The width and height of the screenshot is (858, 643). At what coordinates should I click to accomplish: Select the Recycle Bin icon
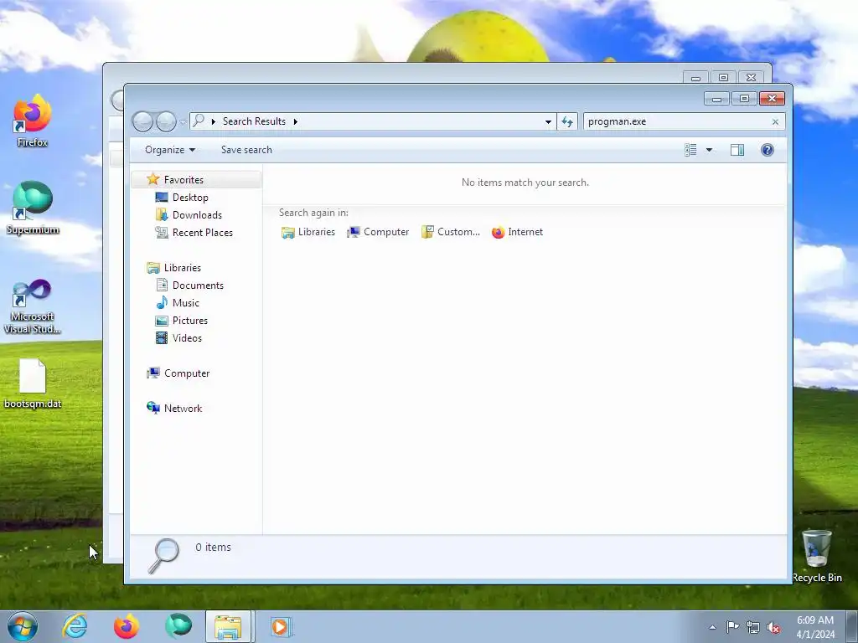coord(817,556)
